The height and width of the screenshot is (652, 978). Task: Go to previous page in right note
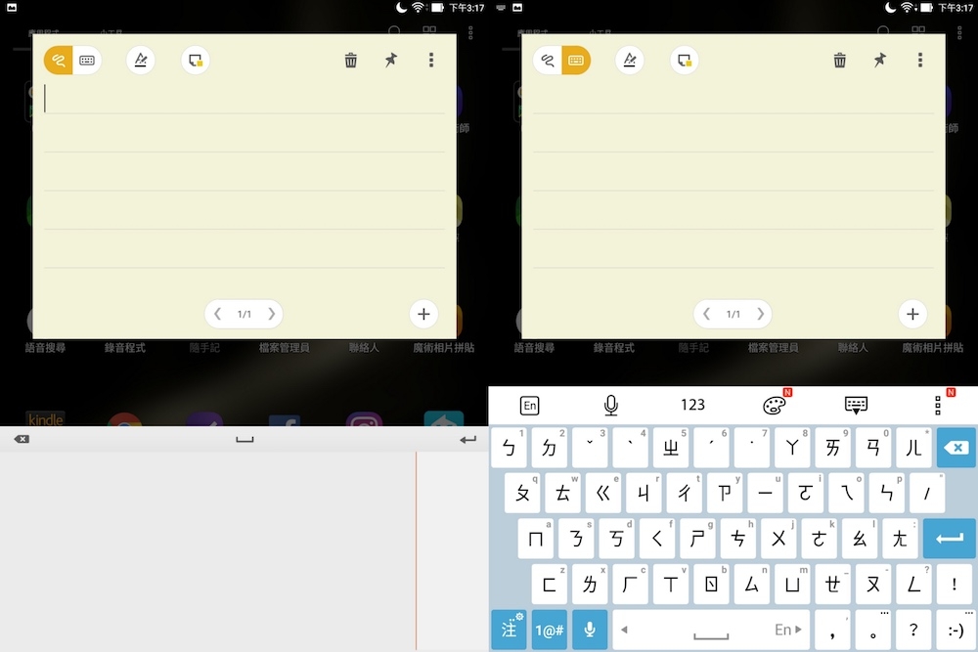(x=706, y=314)
